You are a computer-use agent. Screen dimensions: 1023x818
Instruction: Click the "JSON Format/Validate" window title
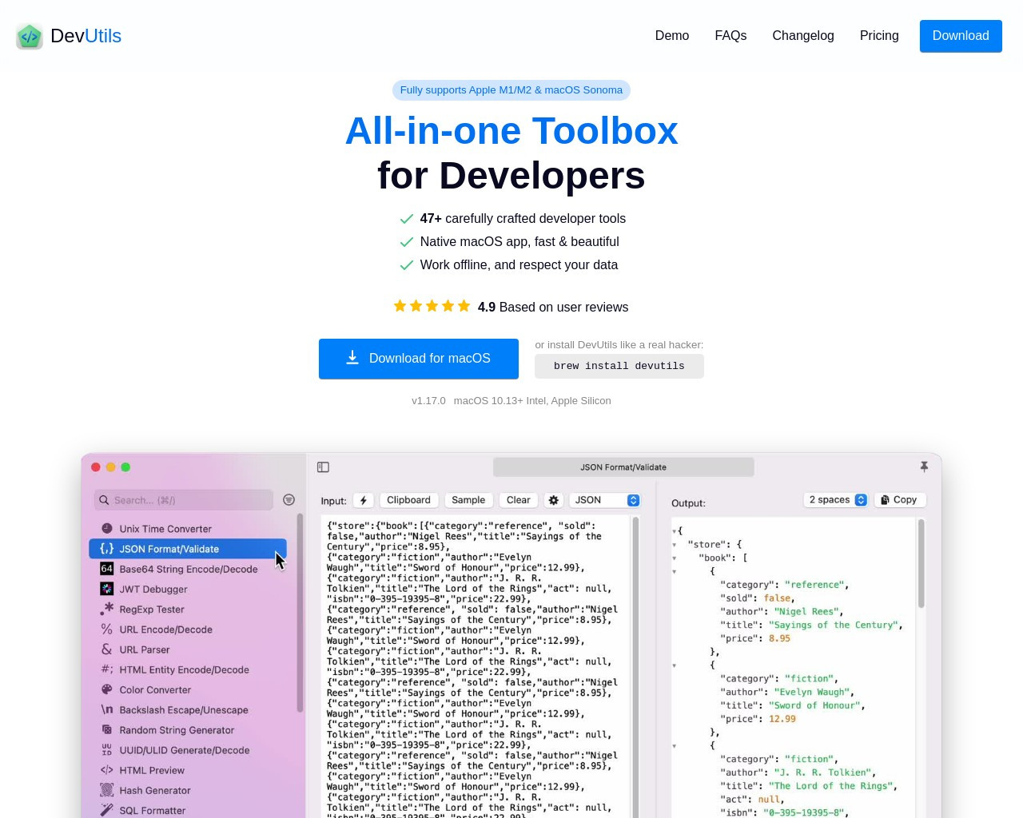(623, 467)
